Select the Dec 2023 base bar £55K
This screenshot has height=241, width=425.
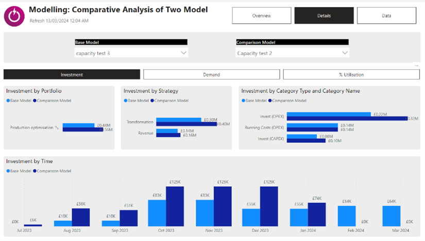point(251,218)
